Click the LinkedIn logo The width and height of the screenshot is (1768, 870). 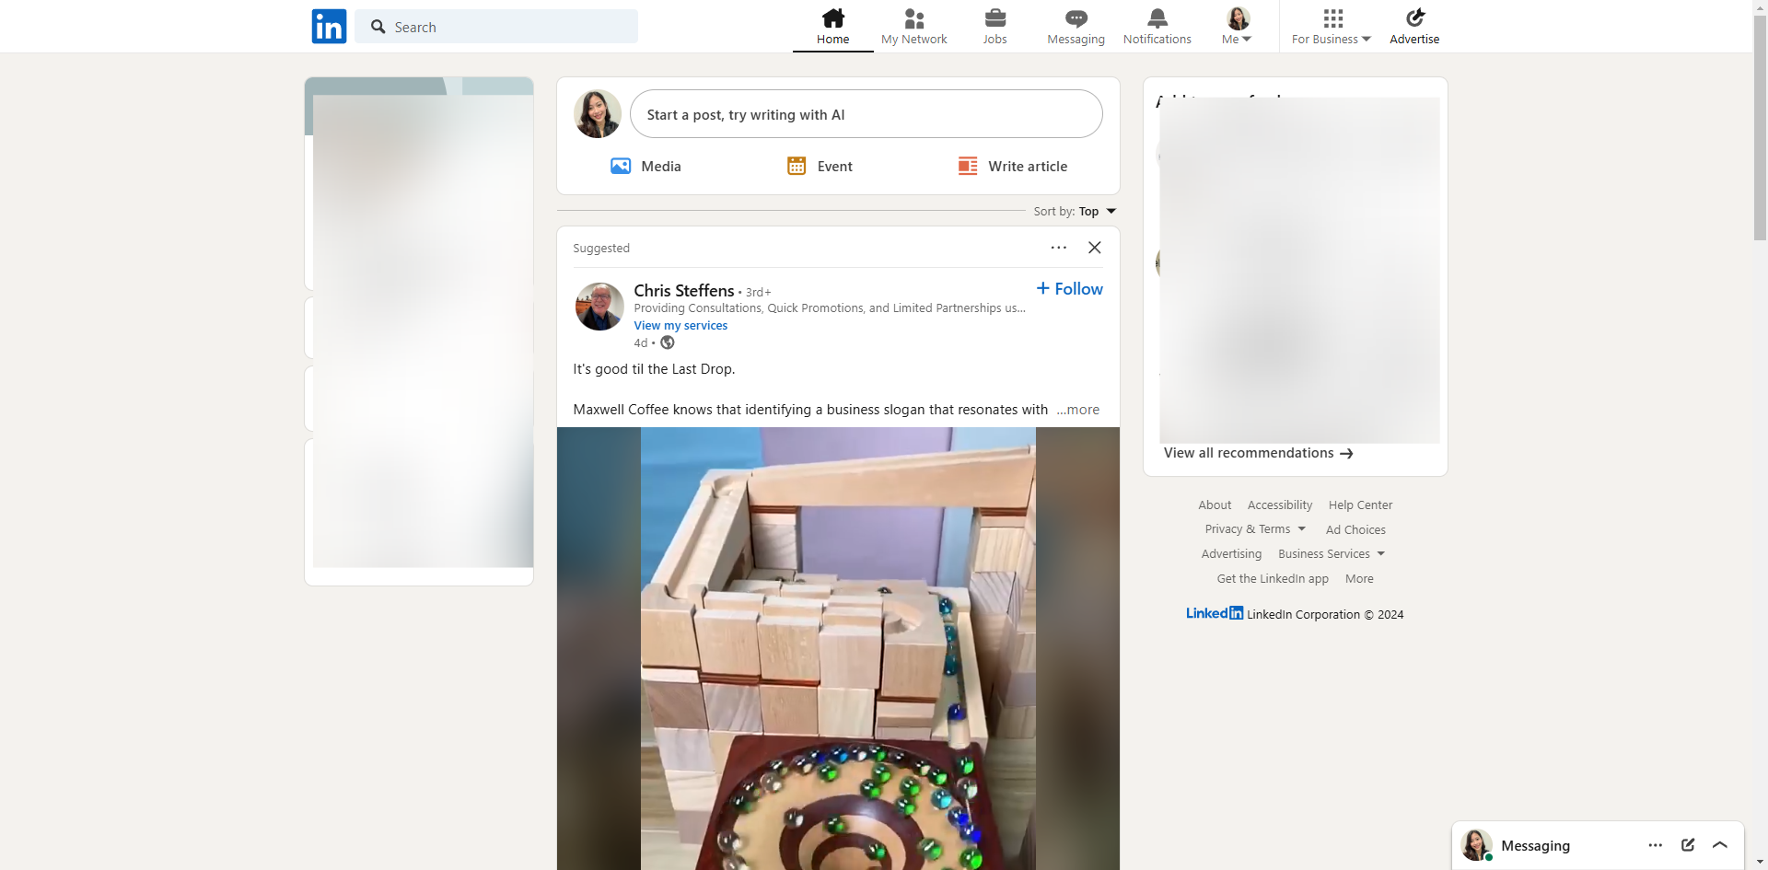pos(329,27)
